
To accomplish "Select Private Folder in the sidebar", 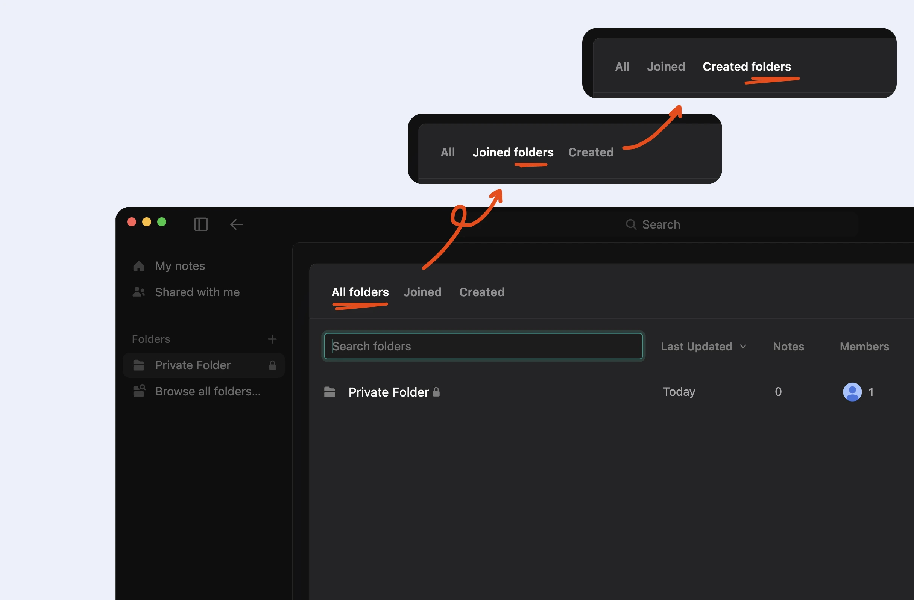I will 193,365.
